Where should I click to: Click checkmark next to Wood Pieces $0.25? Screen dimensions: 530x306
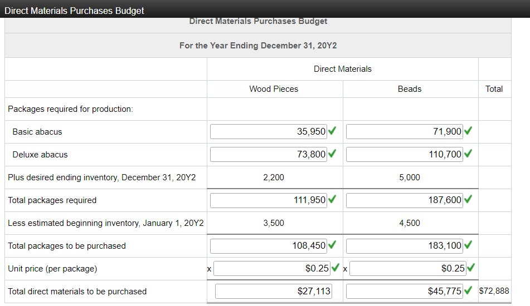[335, 268]
